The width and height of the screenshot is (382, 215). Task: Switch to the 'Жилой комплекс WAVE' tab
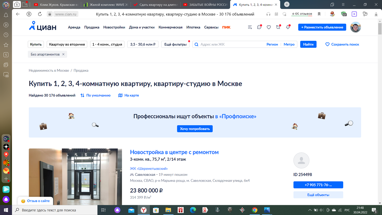click(106, 4)
